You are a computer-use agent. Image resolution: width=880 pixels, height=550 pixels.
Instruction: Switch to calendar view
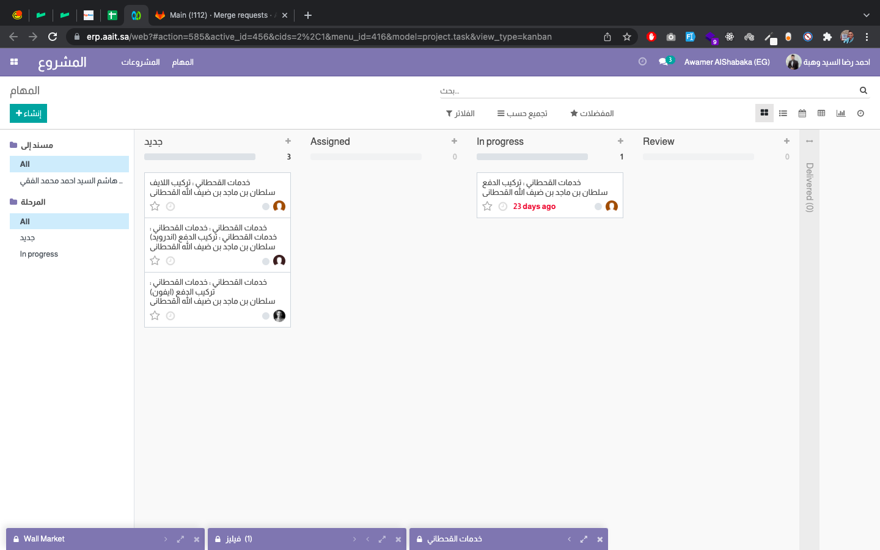click(x=802, y=113)
